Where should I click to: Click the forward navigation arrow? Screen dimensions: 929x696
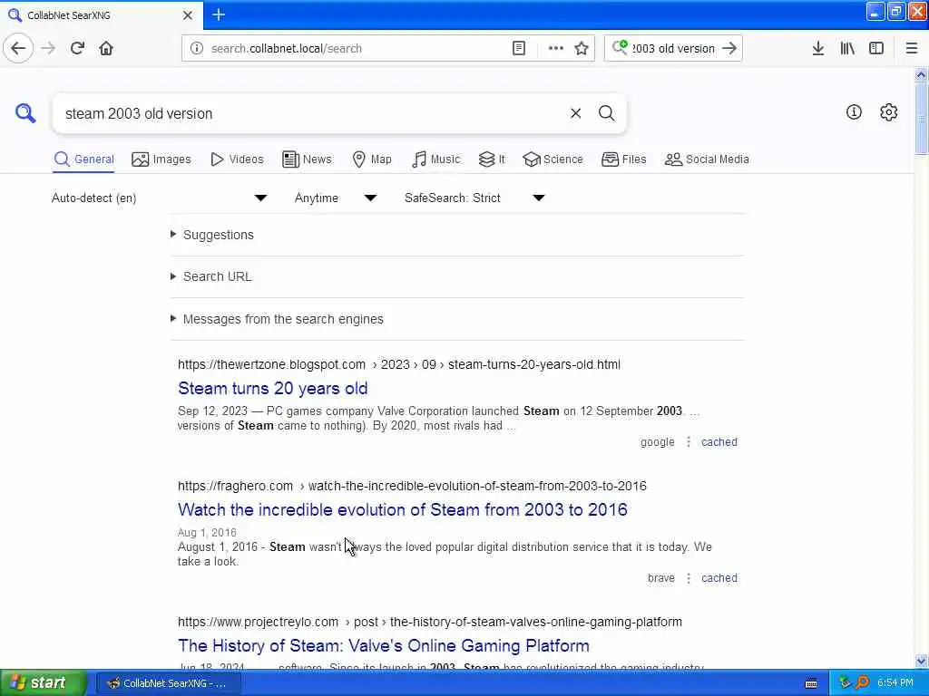point(48,48)
